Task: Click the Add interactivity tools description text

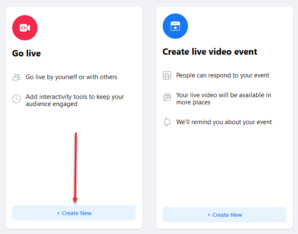Action: click(x=75, y=101)
